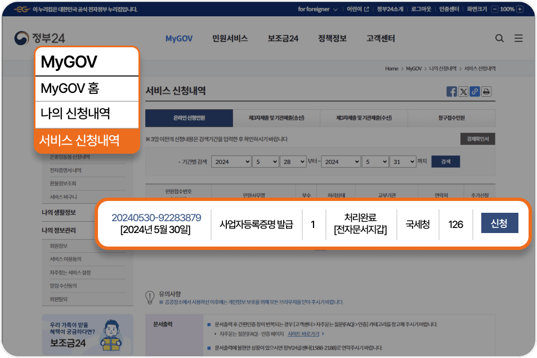Expand the 'for foreigner' dropdown

coord(317,10)
